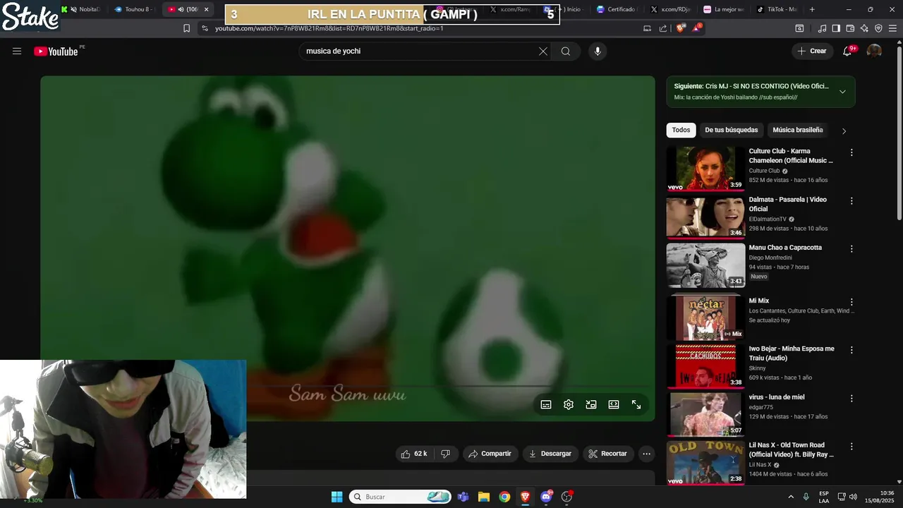Select the 'Música brasileña' chip
The width and height of the screenshot is (903, 508).
(798, 130)
